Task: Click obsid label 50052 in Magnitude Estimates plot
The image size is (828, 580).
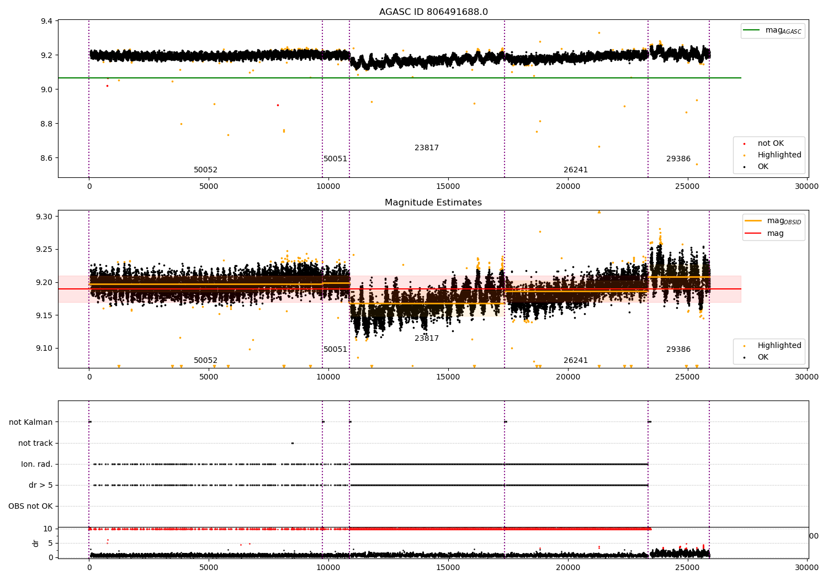Action: (x=205, y=361)
